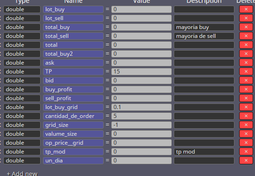Add a description for lot_buy
Image resolution: width=255 pixels, height=176 pixels.
click(x=204, y=9)
